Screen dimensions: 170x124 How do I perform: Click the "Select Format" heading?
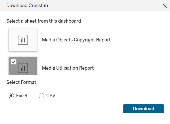[21, 82]
